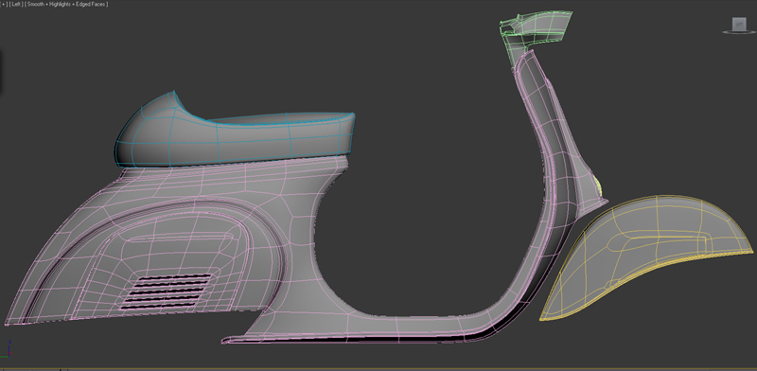
Task: Click the black vent slots on side panel
Action: 167,291
